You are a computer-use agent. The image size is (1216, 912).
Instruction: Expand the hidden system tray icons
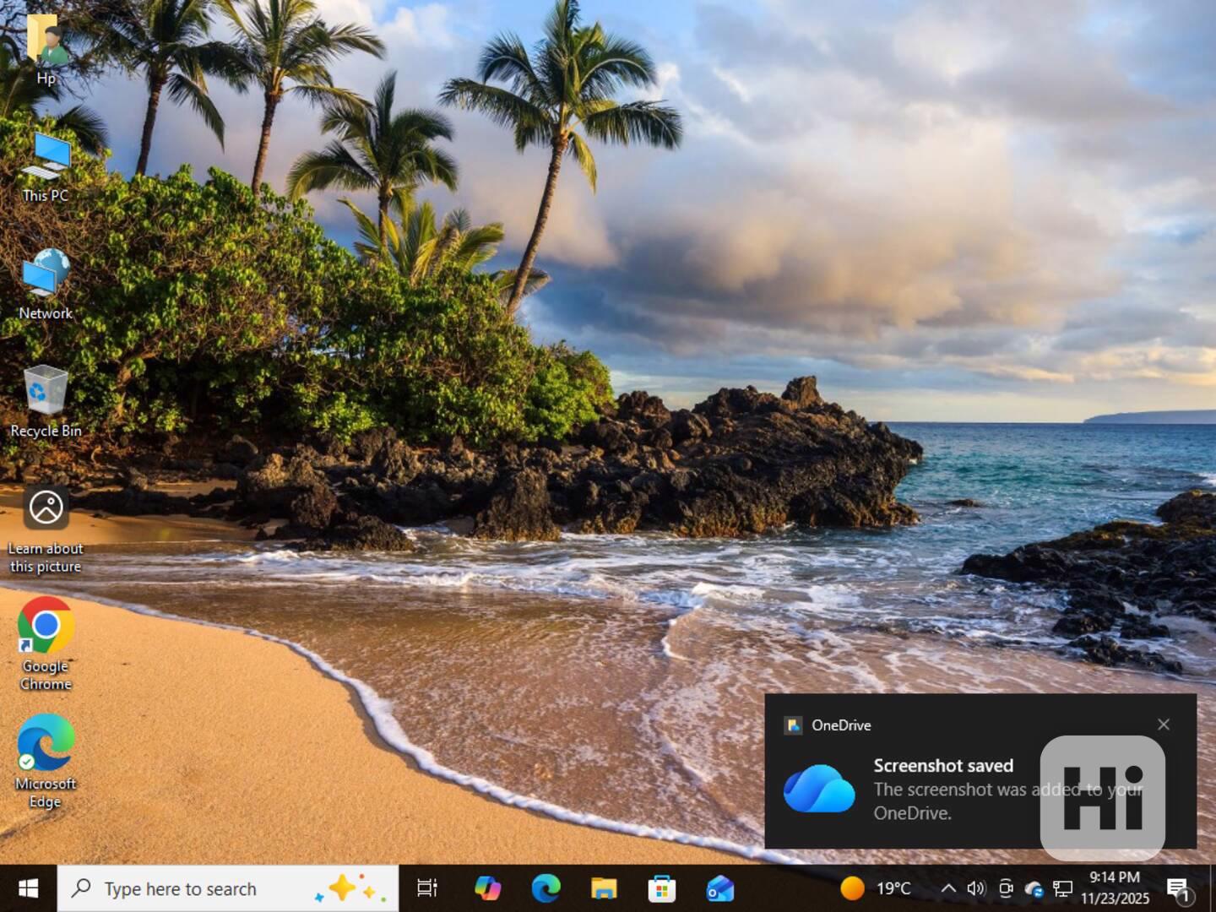pos(948,888)
